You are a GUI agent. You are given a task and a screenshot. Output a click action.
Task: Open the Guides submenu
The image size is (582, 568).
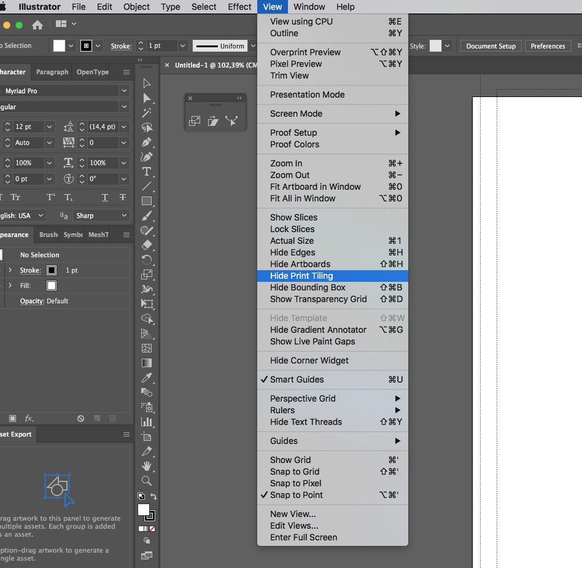point(333,441)
